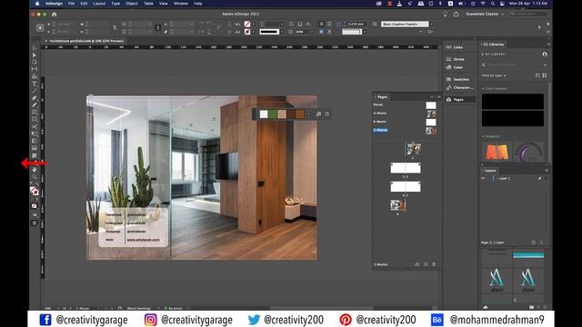Screen dimensions: 582x327
Task: Open the View by type dropdown
Action: click(494, 75)
